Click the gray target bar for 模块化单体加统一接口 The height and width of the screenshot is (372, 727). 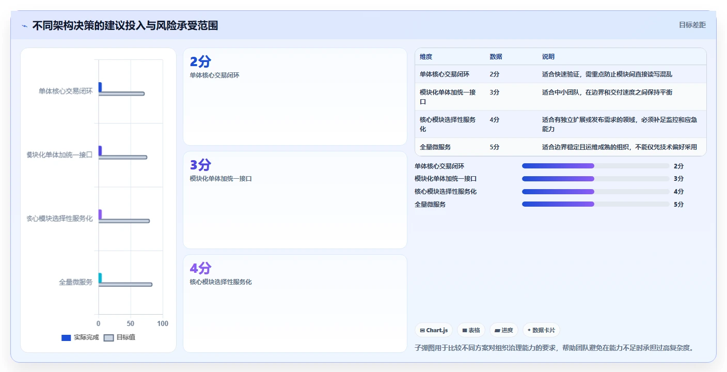(123, 157)
